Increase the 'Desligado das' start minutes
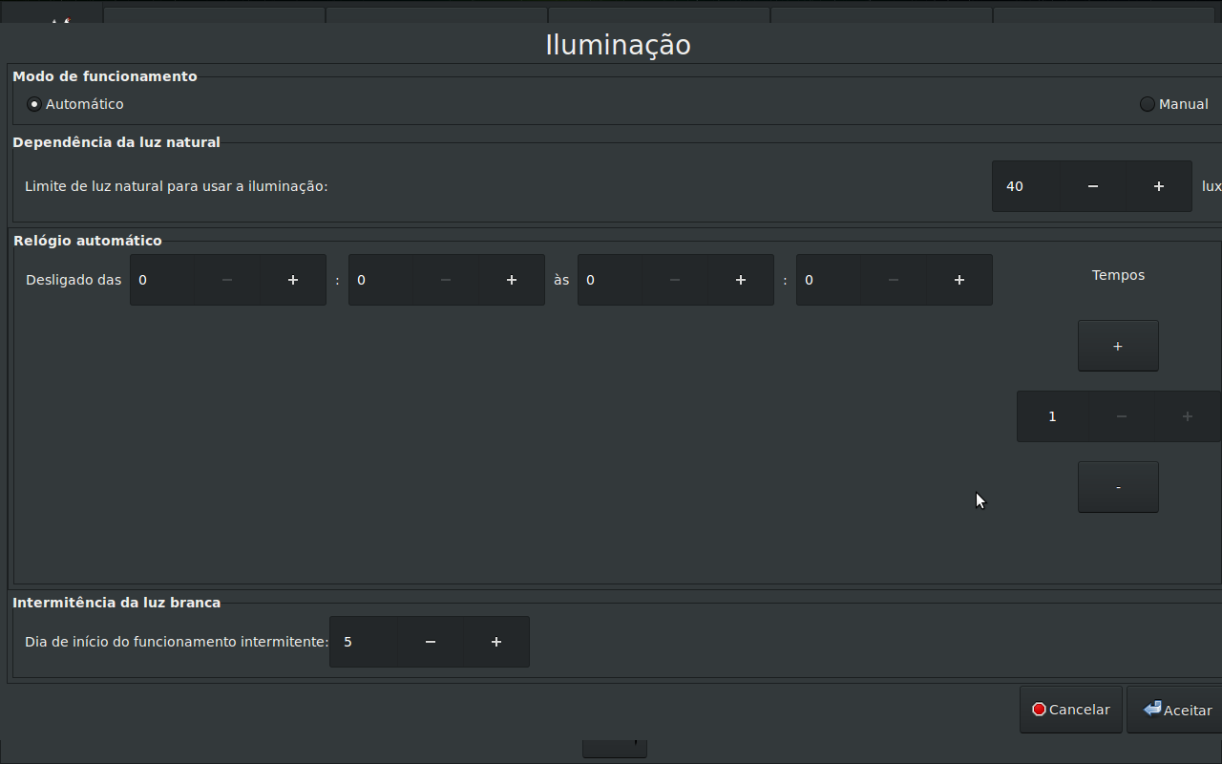This screenshot has width=1222, height=764. (512, 280)
